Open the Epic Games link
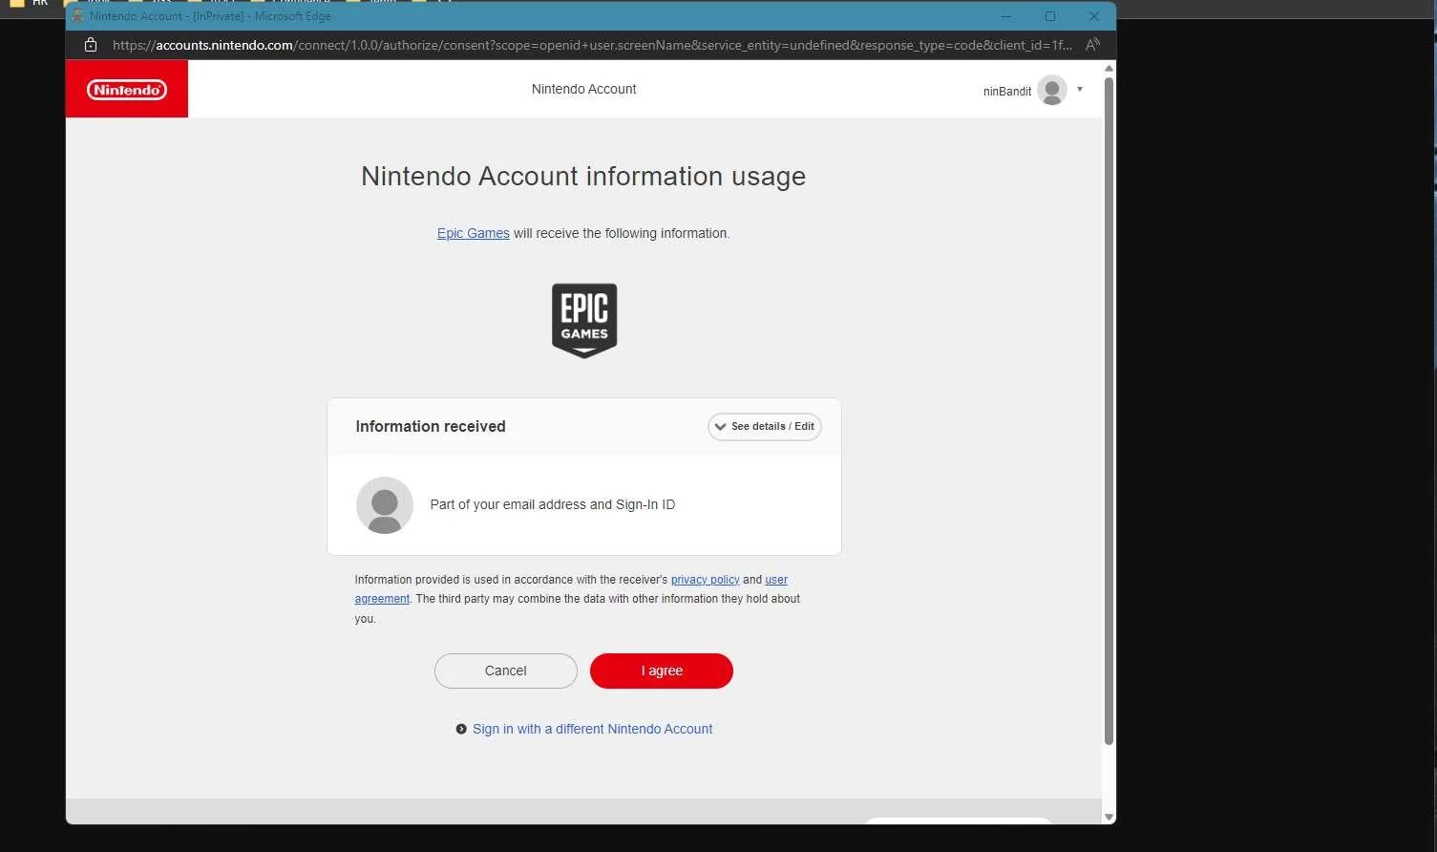 point(474,233)
